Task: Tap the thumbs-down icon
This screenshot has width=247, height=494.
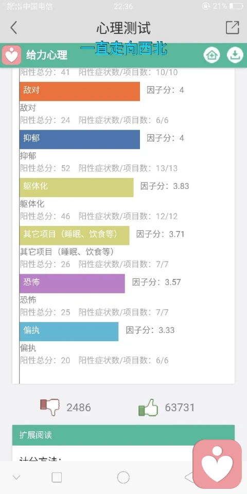Action: click(50, 407)
